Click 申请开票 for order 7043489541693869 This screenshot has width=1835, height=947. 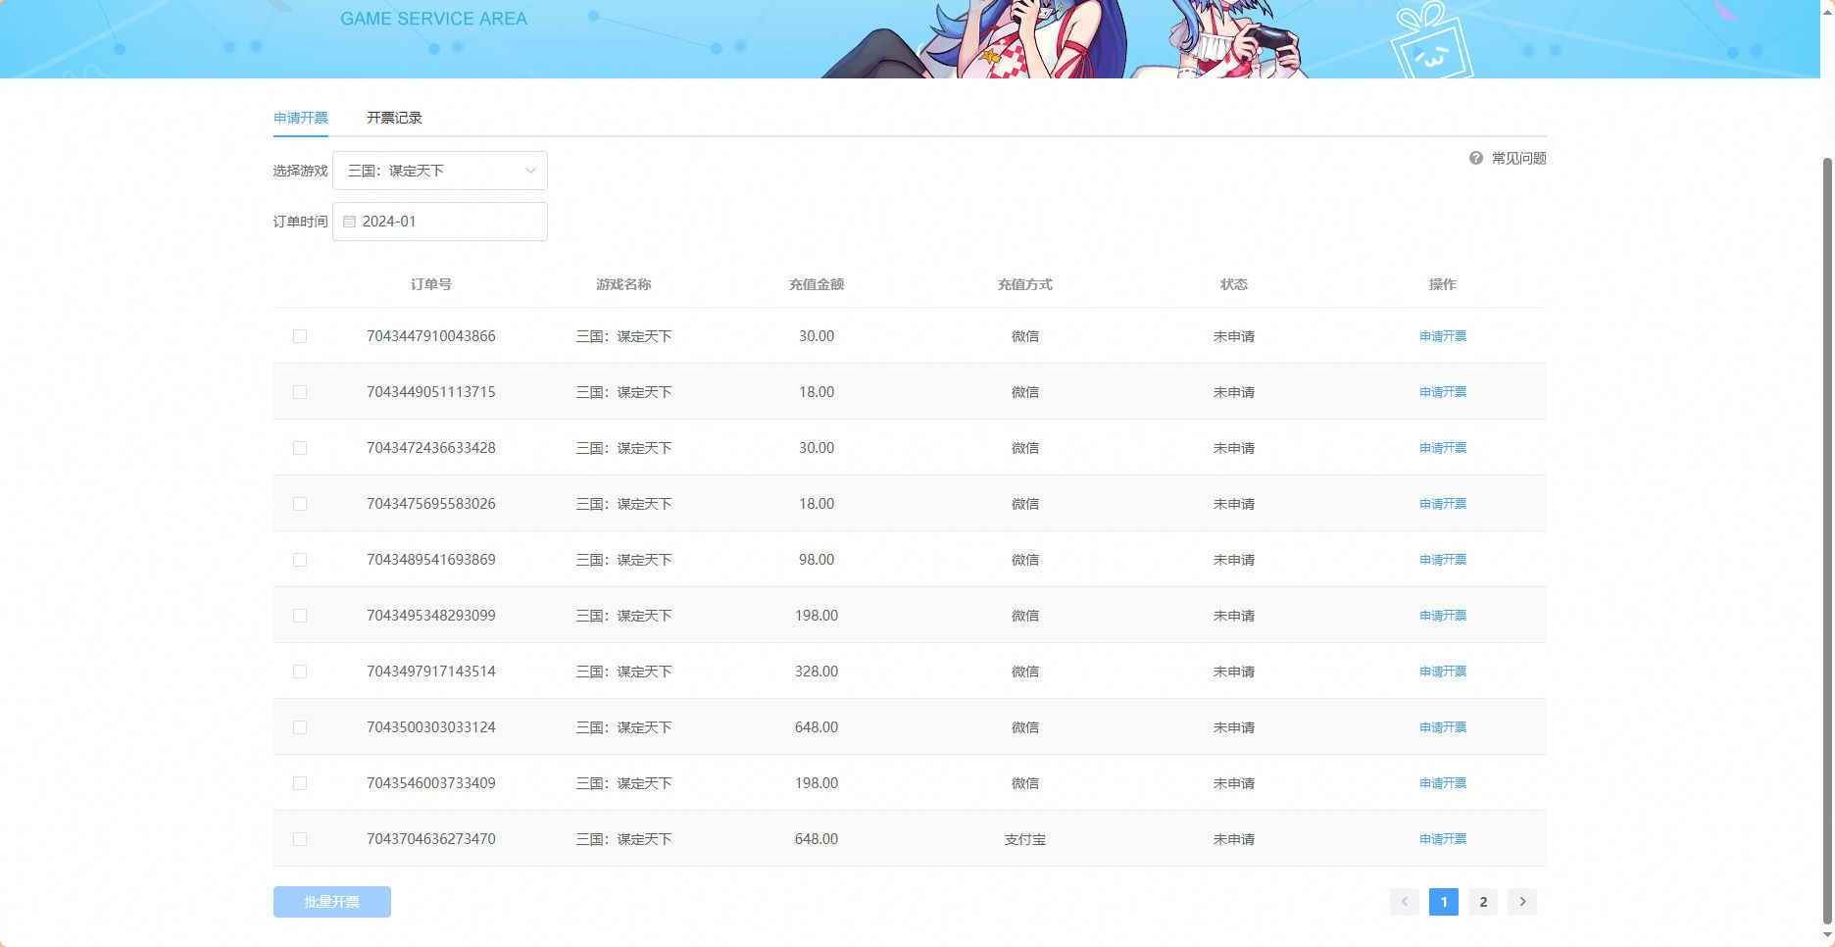point(1443,560)
